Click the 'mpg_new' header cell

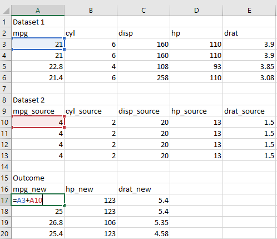coord(38,189)
